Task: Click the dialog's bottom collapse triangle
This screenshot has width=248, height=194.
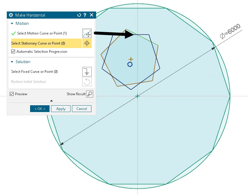Action: pos(51,101)
